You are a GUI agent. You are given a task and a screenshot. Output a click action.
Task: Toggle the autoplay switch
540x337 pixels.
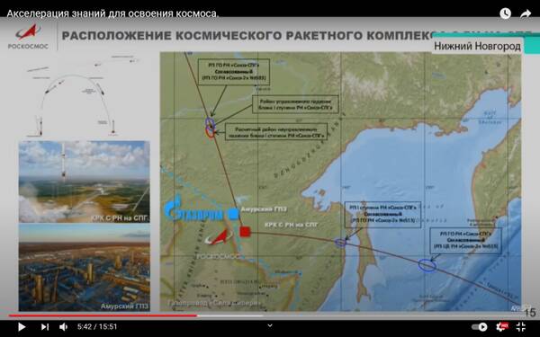(480, 327)
